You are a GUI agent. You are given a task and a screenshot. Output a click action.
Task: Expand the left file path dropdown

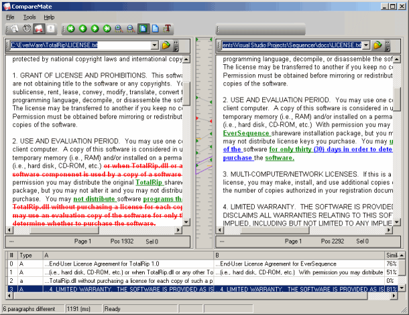point(155,45)
